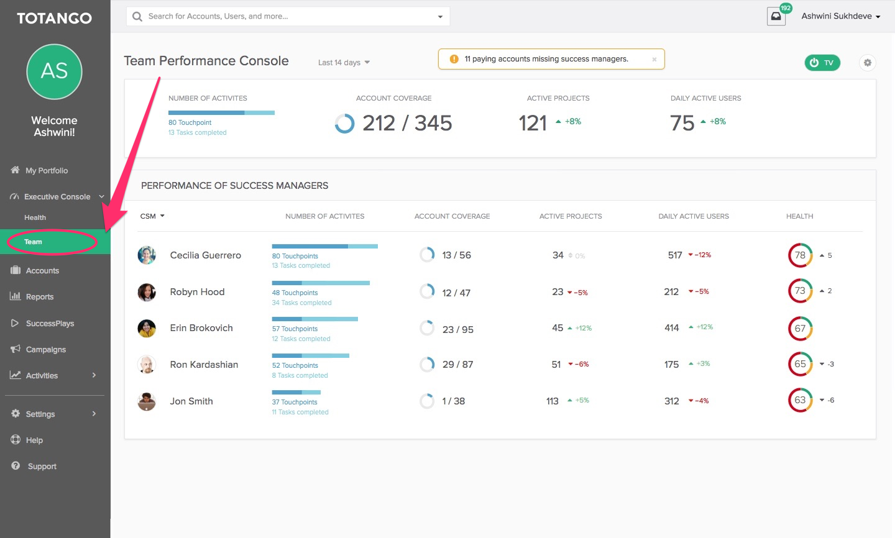Sort by the CSM column dropdown
This screenshot has height=538, width=895.
tap(152, 216)
